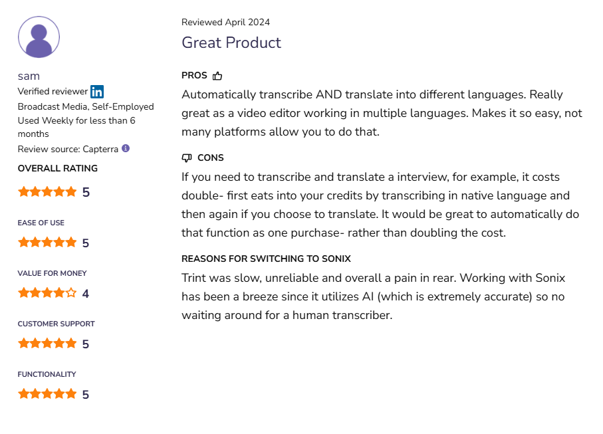Screen dimensions: 603x434
Task: Click the Reviewed April 2024 date
Action: tap(225, 23)
